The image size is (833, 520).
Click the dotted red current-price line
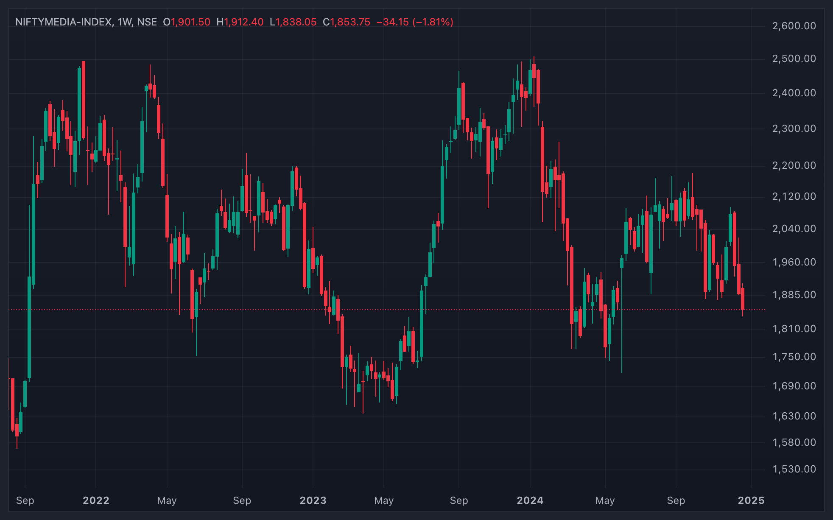(x=387, y=309)
